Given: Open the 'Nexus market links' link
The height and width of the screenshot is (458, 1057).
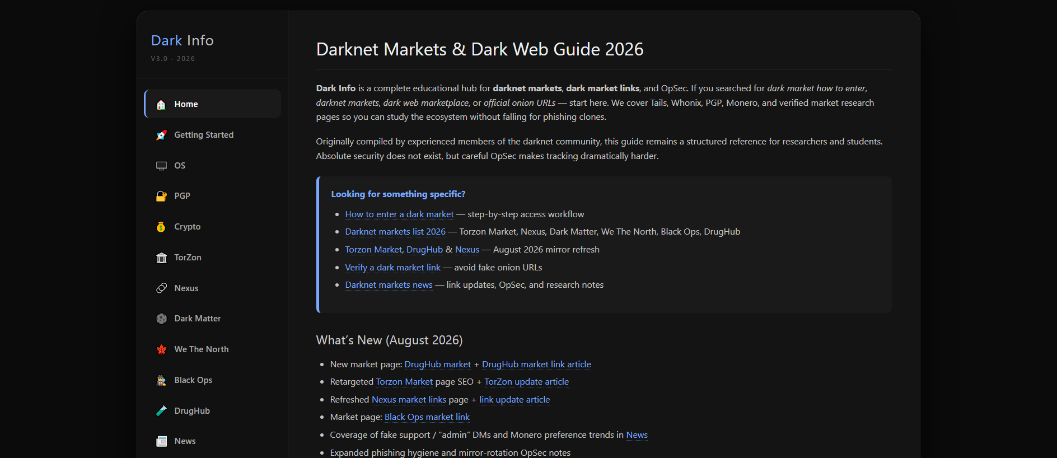Looking at the screenshot, I should tap(409, 399).
